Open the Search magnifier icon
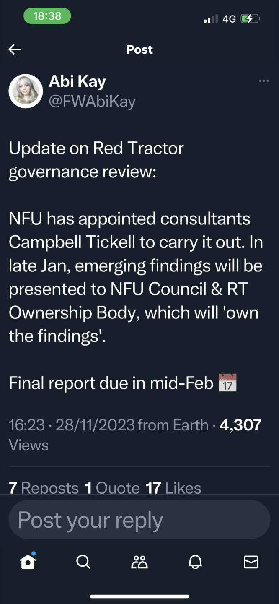The height and width of the screenshot is (604, 279). pyautogui.click(x=84, y=562)
